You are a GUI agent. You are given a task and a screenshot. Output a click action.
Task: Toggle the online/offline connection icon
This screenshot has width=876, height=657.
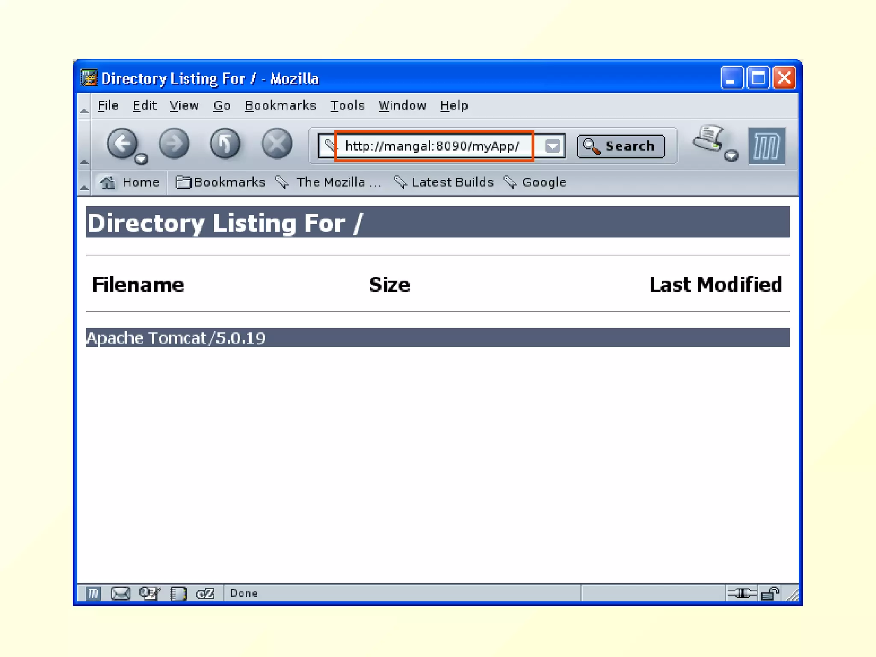point(741,593)
